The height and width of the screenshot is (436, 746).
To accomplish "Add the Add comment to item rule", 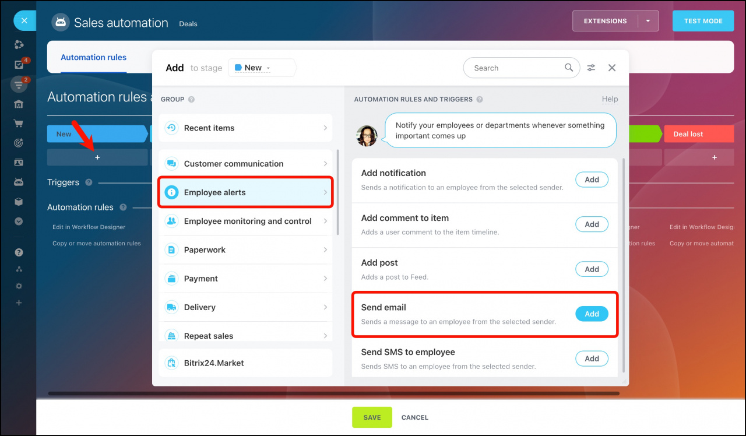I will [592, 224].
